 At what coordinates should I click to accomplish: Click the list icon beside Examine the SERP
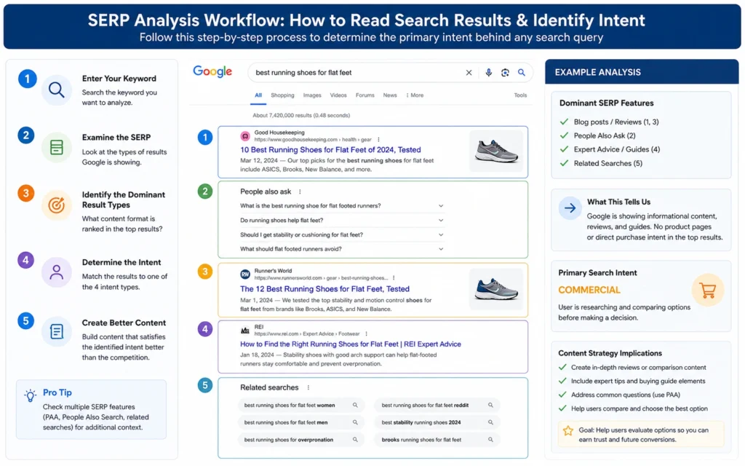57,147
